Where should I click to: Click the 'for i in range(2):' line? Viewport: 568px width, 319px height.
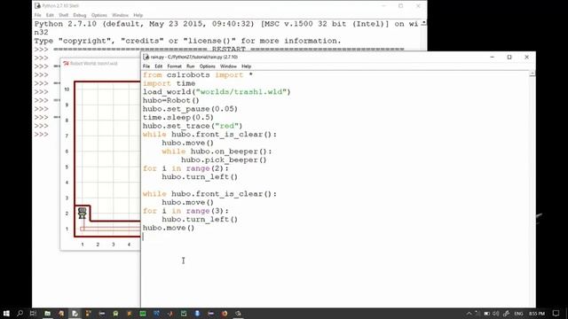click(185, 168)
